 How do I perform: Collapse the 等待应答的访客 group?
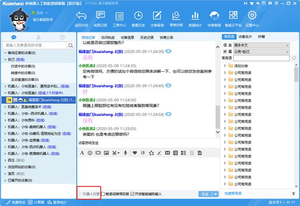[x=4, y=53]
